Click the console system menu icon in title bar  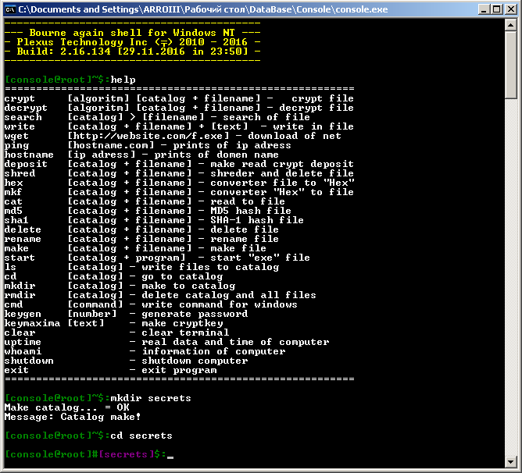(x=10, y=9)
